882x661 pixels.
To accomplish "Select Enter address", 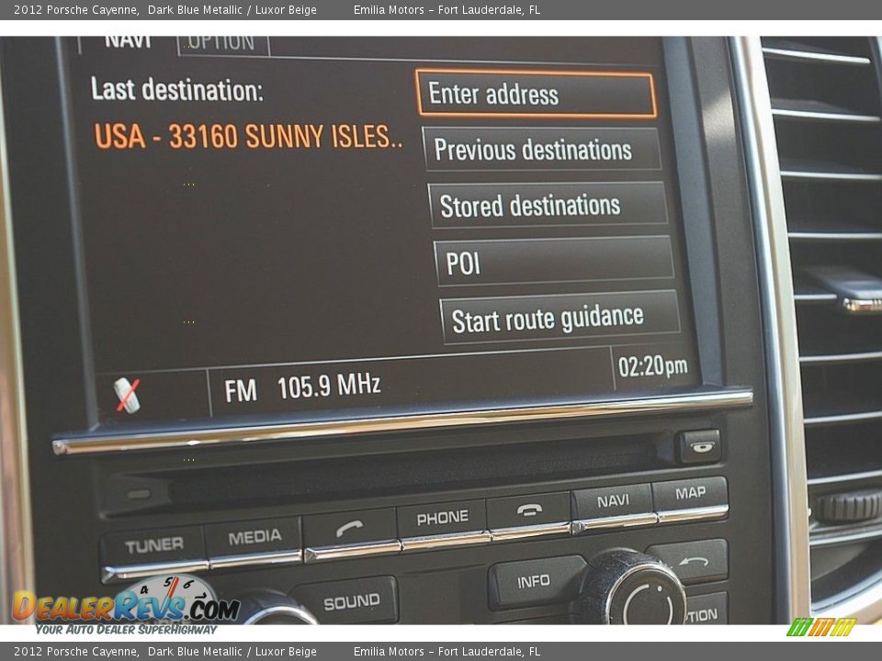I will (x=536, y=95).
